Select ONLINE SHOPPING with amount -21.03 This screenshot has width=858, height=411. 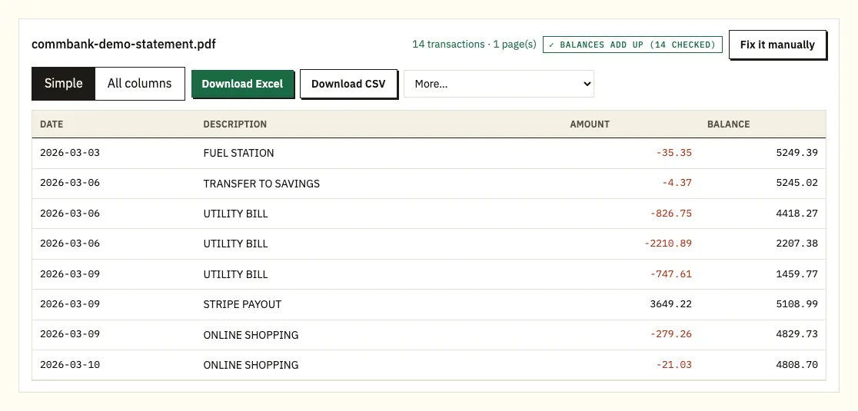(x=251, y=365)
